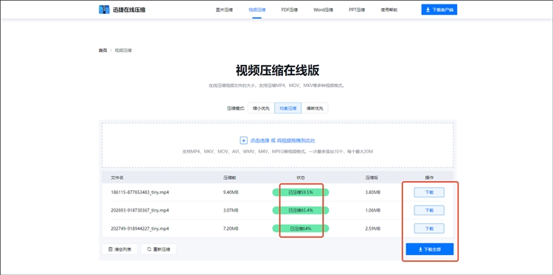Screen dimensions: 553x275
Task: Click the 已压缩64% progress bar
Action: click(301, 229)
